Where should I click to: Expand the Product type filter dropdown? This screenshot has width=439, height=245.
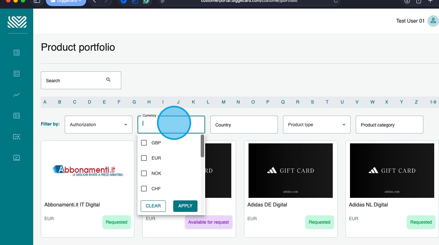click(x=317, y=125)
